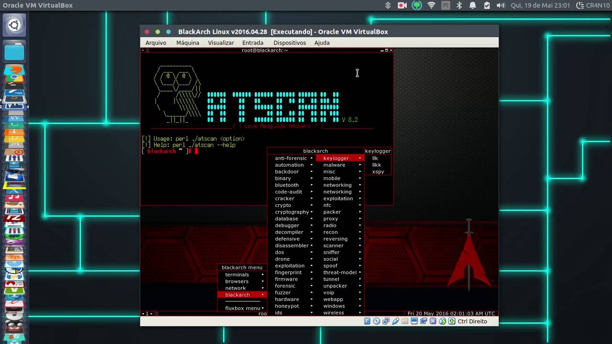Expand the sniffer submenu

[340, 252]
